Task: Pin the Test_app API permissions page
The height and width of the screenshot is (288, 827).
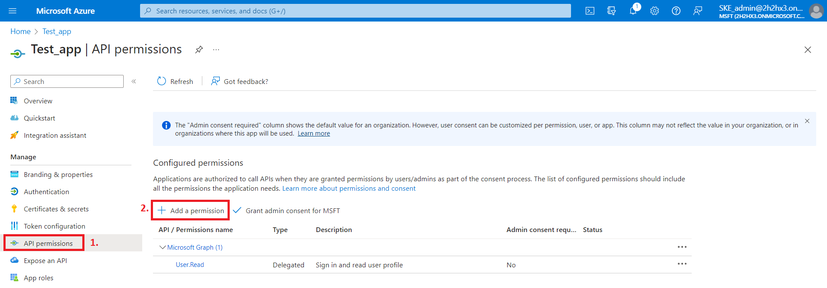Action: 199,50
